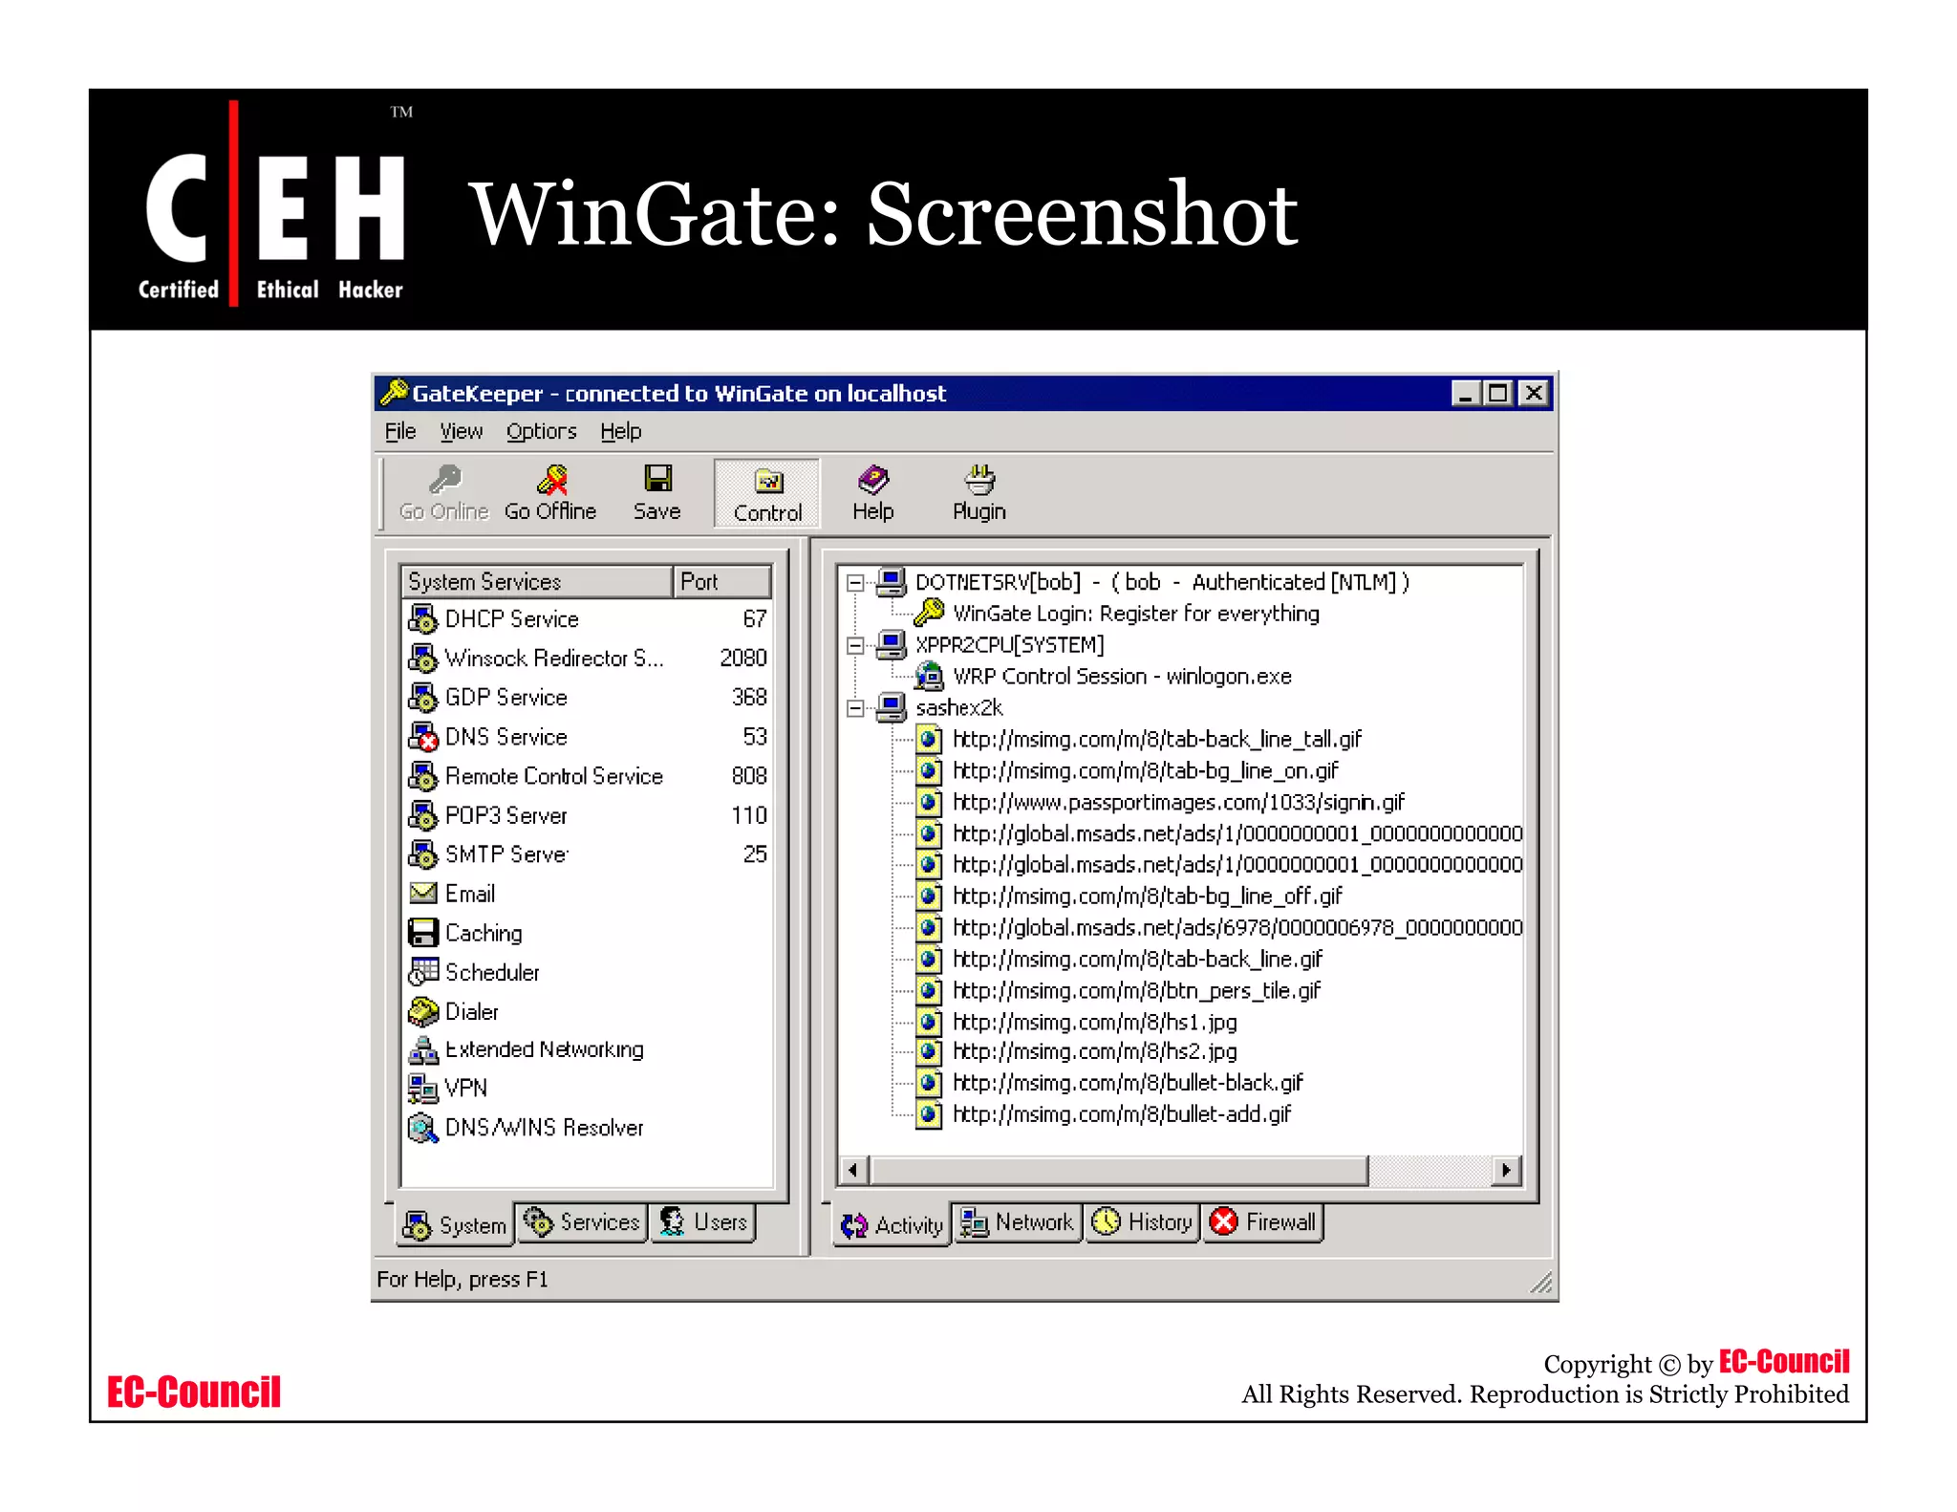
Task: Select the Remote Control Service icon
Action: point(422,775)
